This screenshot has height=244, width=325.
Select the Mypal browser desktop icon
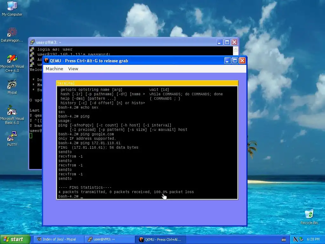(12, 87)
